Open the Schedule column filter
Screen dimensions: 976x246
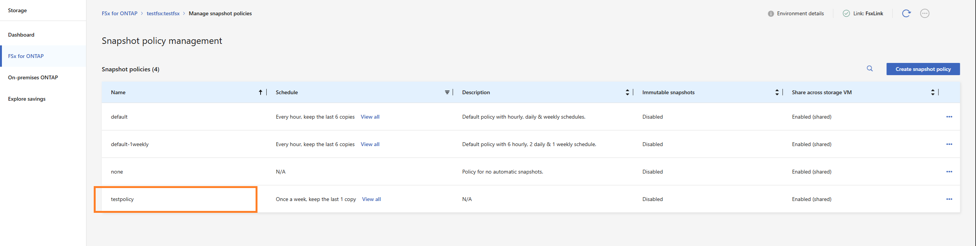(447, 92)
